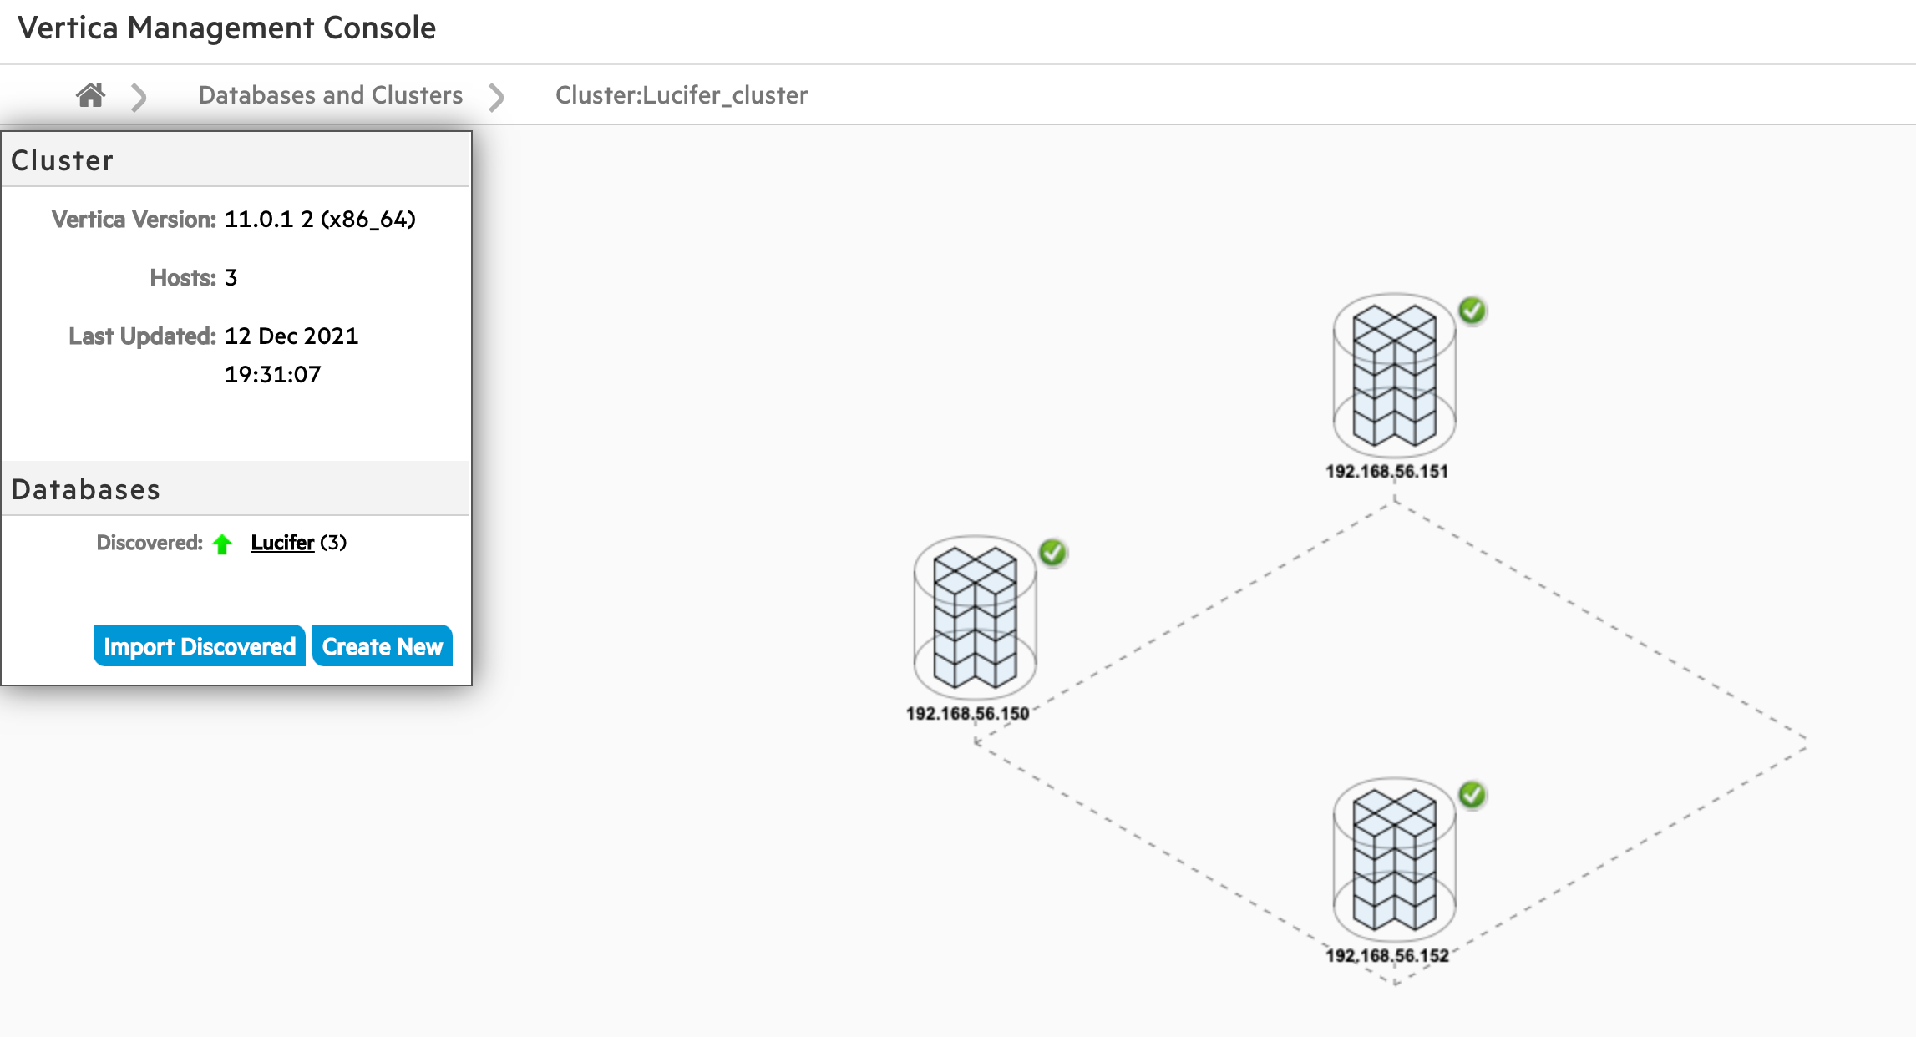The height and width of the screenshot is (1037, 1916).
Task: Select node icon for host 192.168.56.152
Action: (1394, 859)
